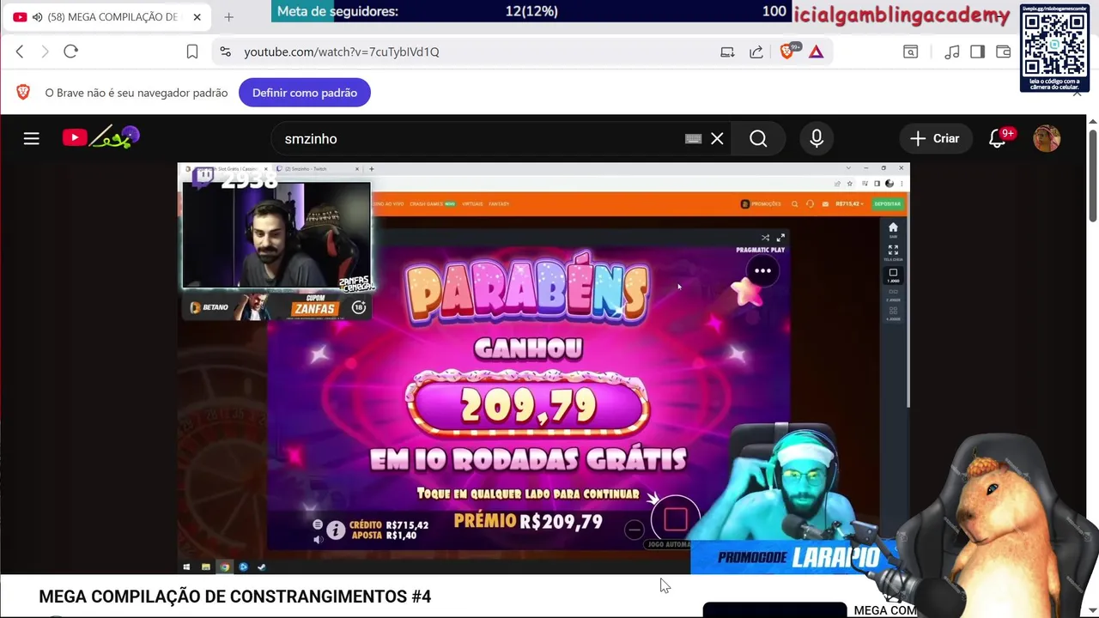1099x618 pixels.
Task: Toggle the browser sidebar panel
Action: click(977, 51)
